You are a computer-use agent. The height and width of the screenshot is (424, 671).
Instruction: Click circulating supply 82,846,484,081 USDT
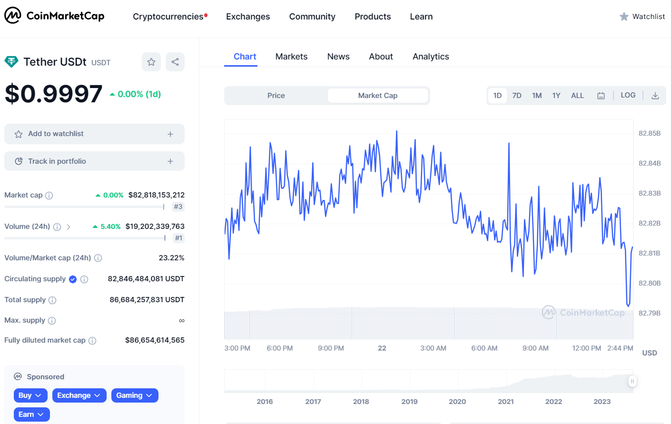coord(146,279)
